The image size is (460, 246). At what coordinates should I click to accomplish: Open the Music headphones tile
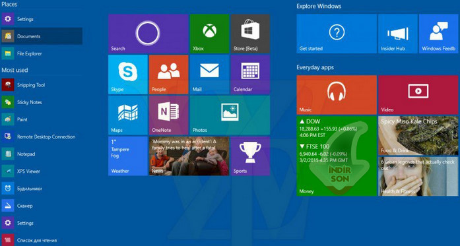pos(337,95)
